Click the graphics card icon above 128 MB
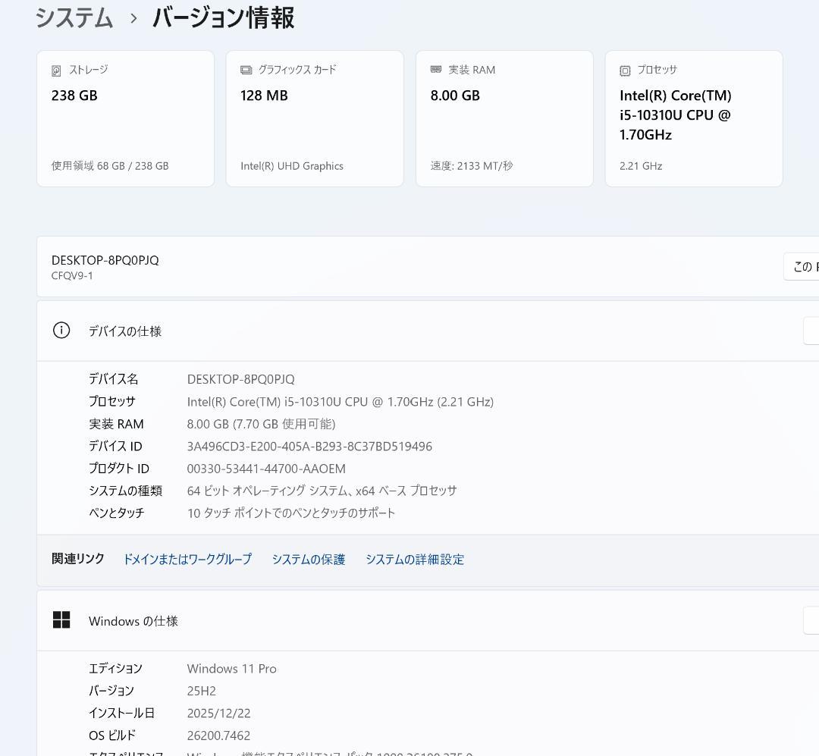819x756 pixels. coord(244,70)
